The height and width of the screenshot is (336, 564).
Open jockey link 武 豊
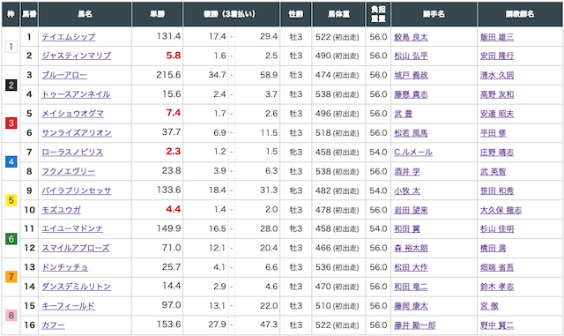pos(404,114)
